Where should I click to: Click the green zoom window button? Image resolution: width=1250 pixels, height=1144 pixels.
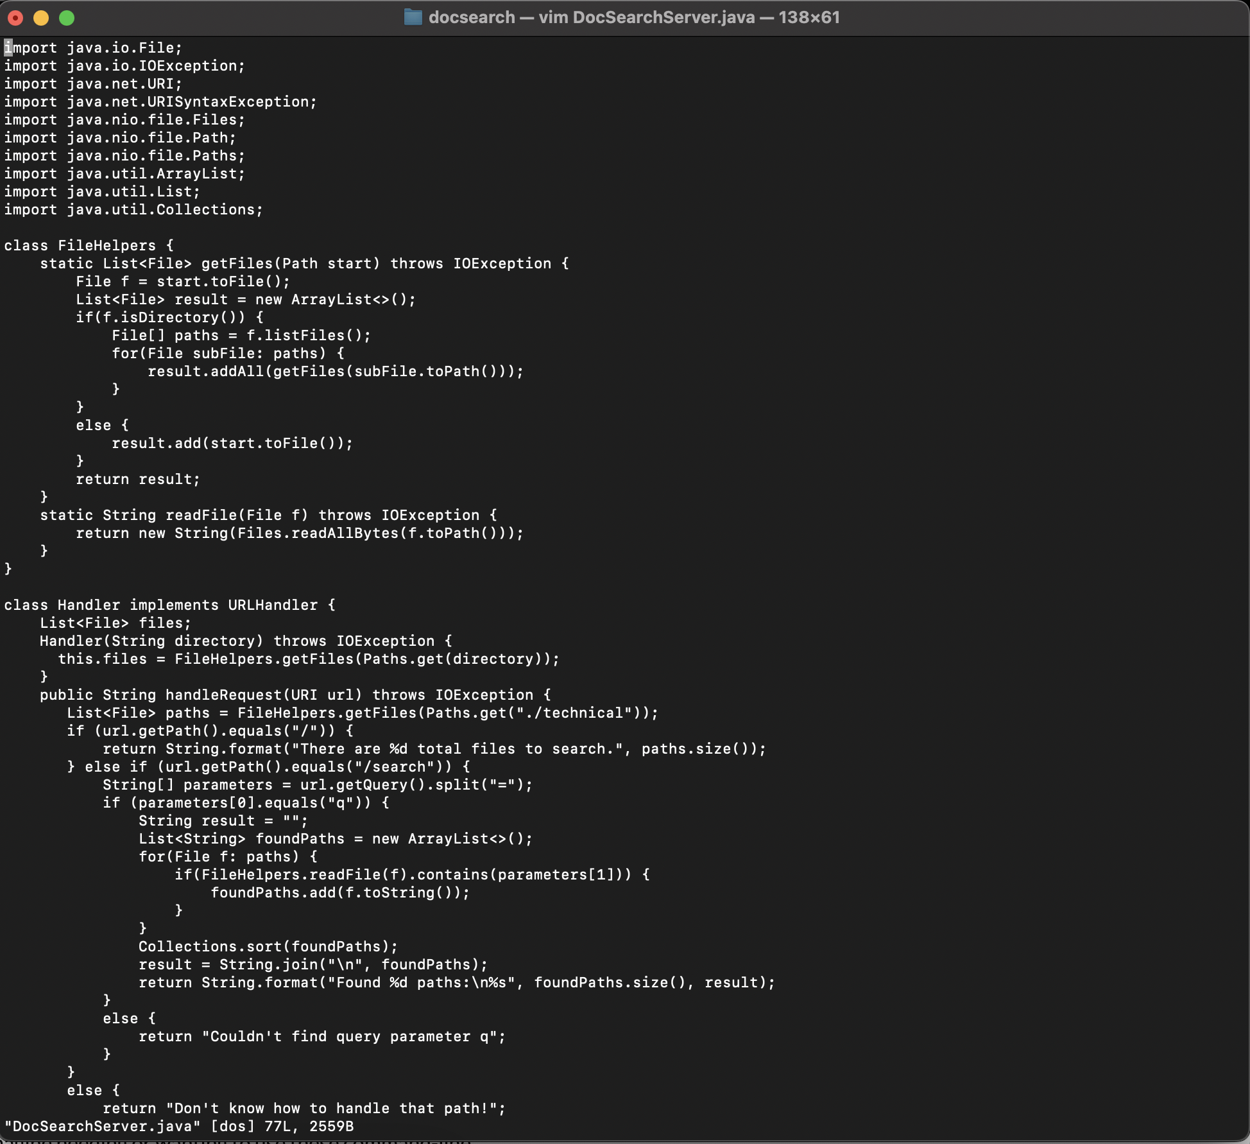(67, 18)
